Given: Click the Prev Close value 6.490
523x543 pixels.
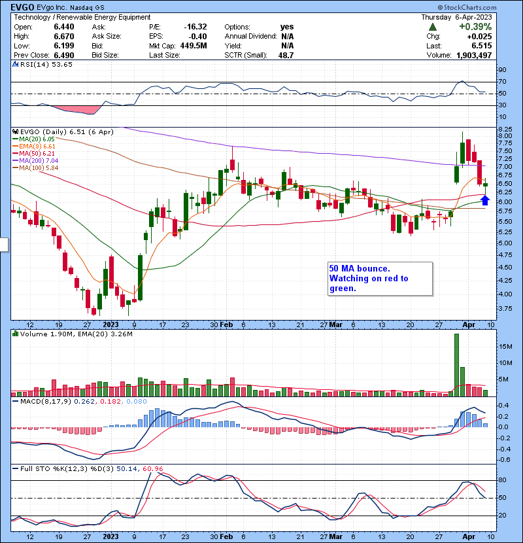Looking at the screenshot, I should (64, 55).
